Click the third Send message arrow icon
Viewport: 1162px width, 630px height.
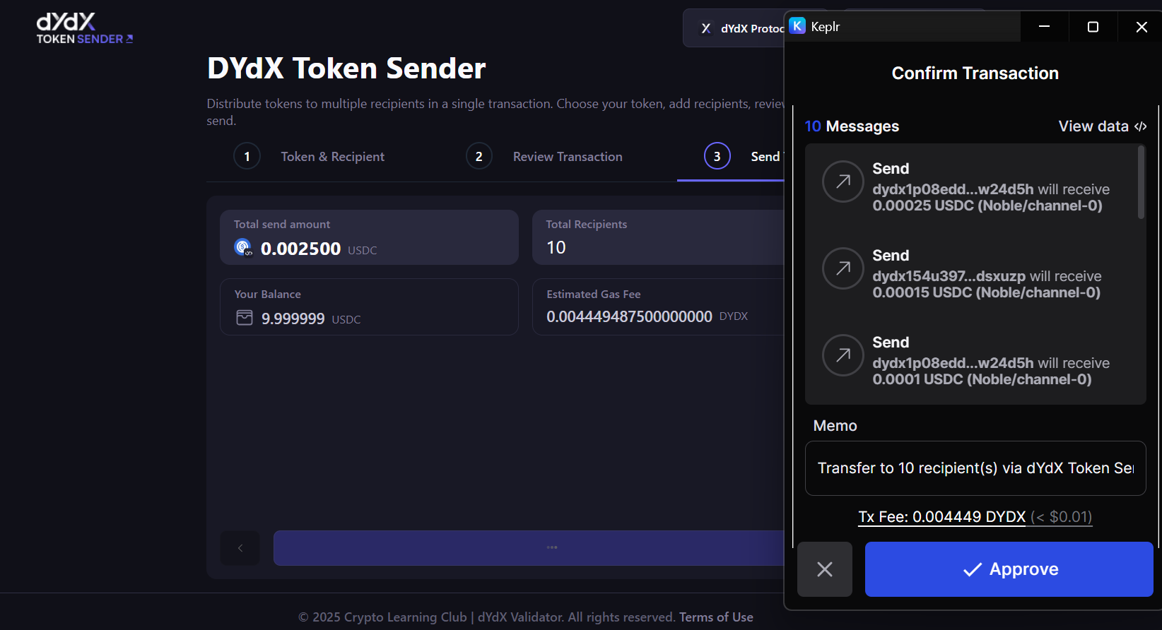843,355
